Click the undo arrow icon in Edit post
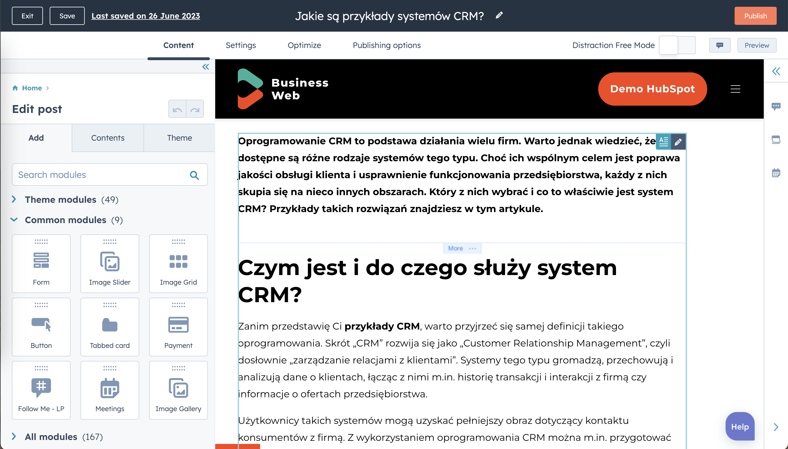This screenshot has height=449, width=788. coord(177,108)
